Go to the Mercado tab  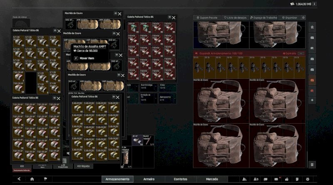(x=212, y=179)
